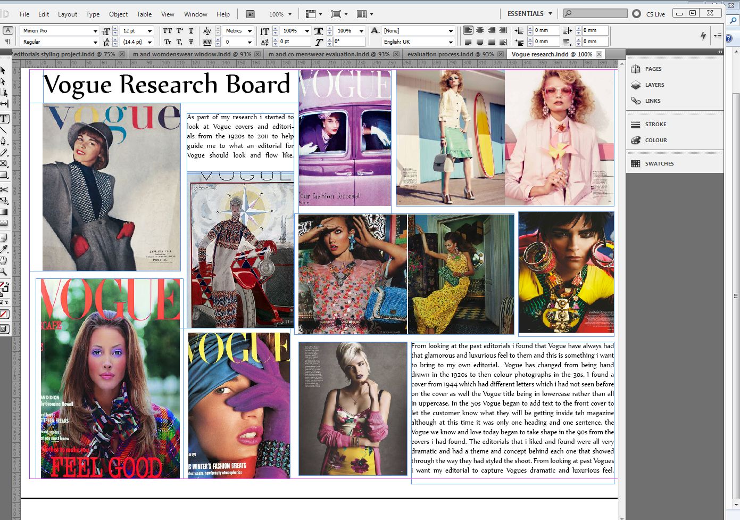Image resolution: width=740 pixels, height=520 pixels.
Task: Set paragraph alignment to Align Left
Action: point(468,30)
